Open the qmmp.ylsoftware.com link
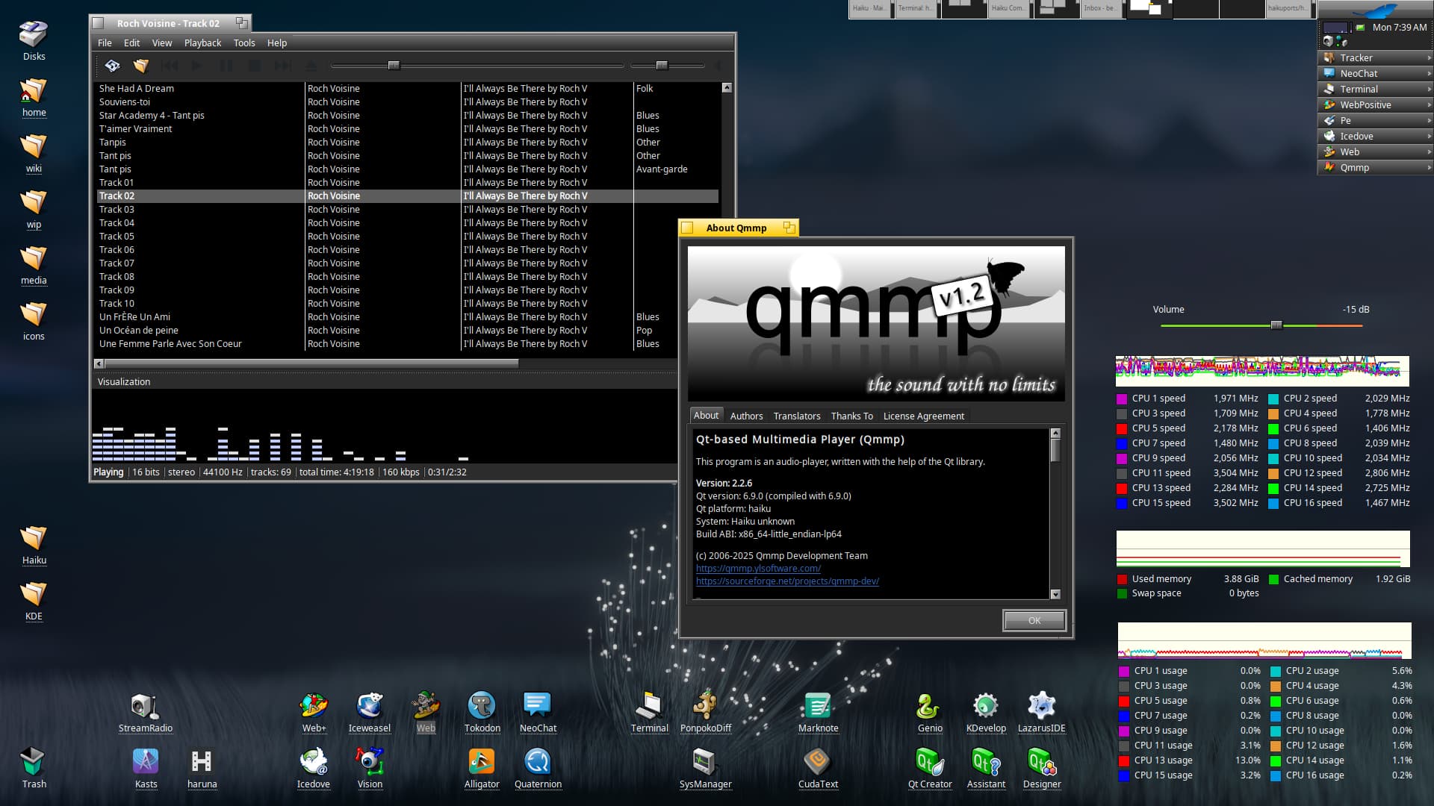 pyautogui.click(x=758, y=568)
